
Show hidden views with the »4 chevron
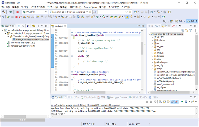tap(180, 26)
